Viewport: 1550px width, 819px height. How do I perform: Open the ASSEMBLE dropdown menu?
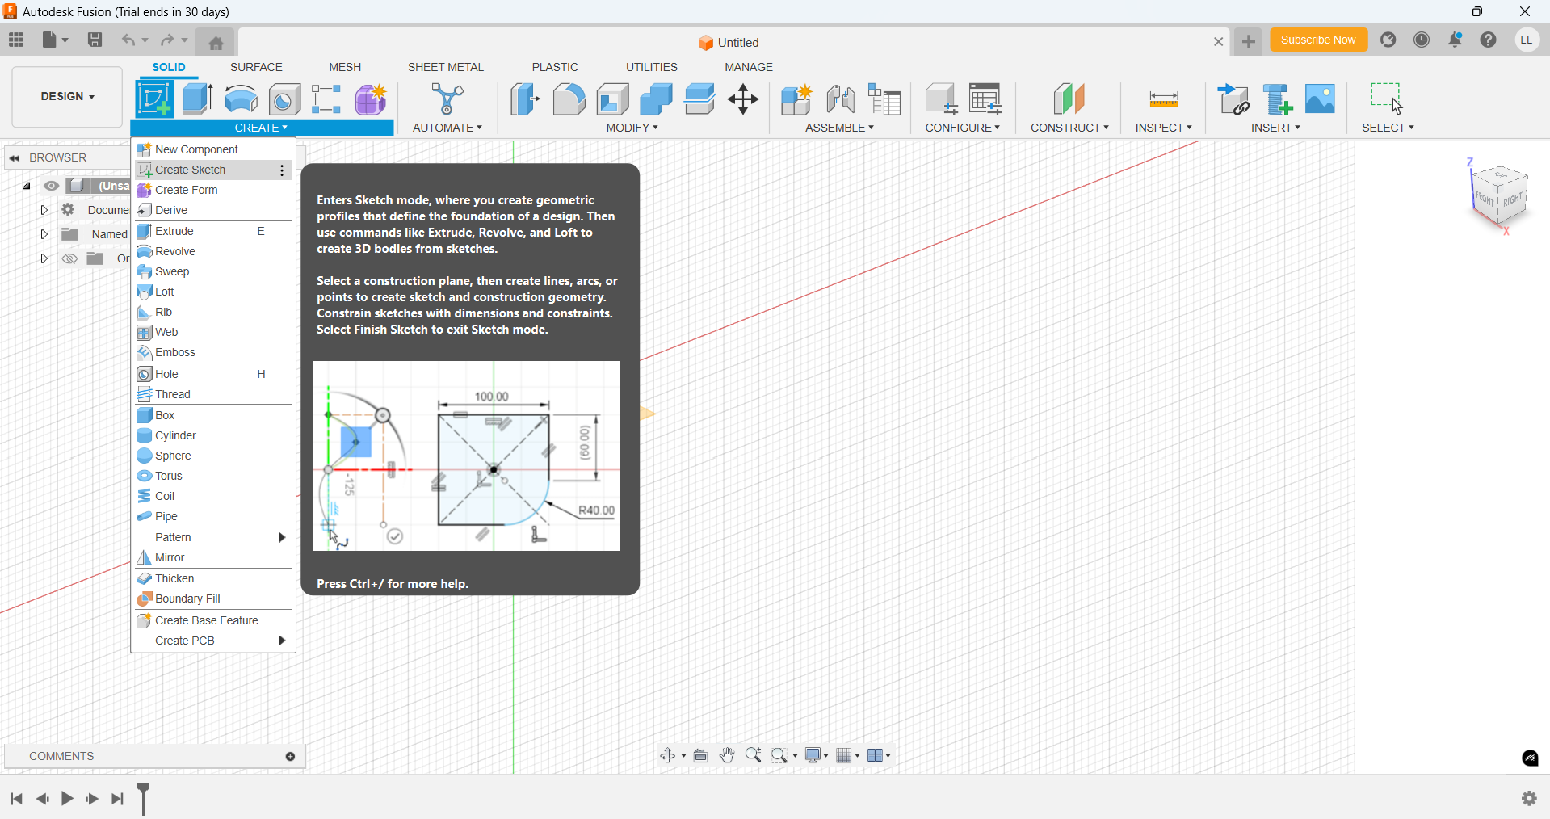(840, 128)
